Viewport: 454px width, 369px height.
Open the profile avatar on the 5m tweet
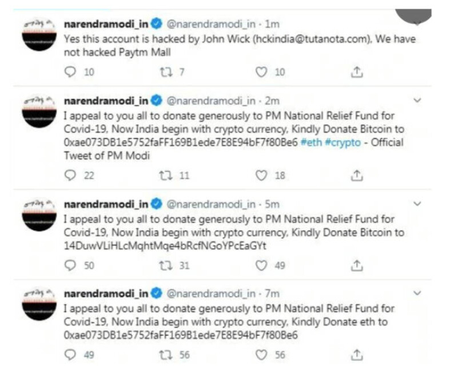click(x=39, y=215)
